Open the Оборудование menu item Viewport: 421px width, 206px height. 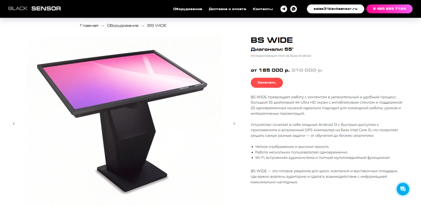(188, 9)
